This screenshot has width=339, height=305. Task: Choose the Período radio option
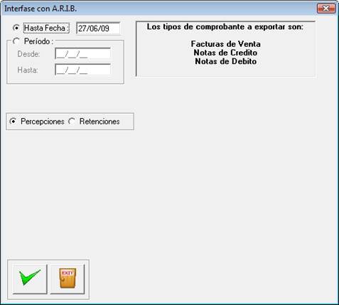point(16,41)
